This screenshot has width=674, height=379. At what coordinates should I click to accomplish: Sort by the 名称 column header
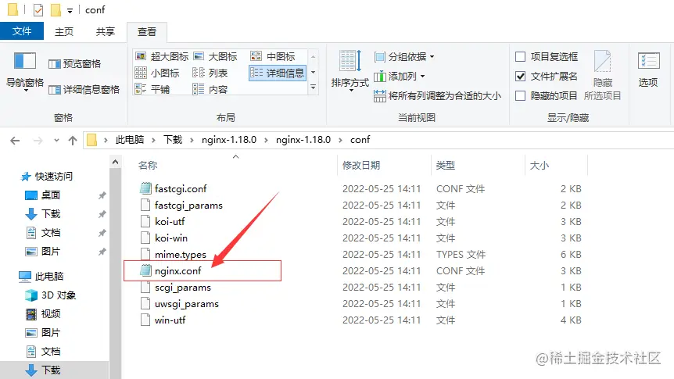click(148, 166)
